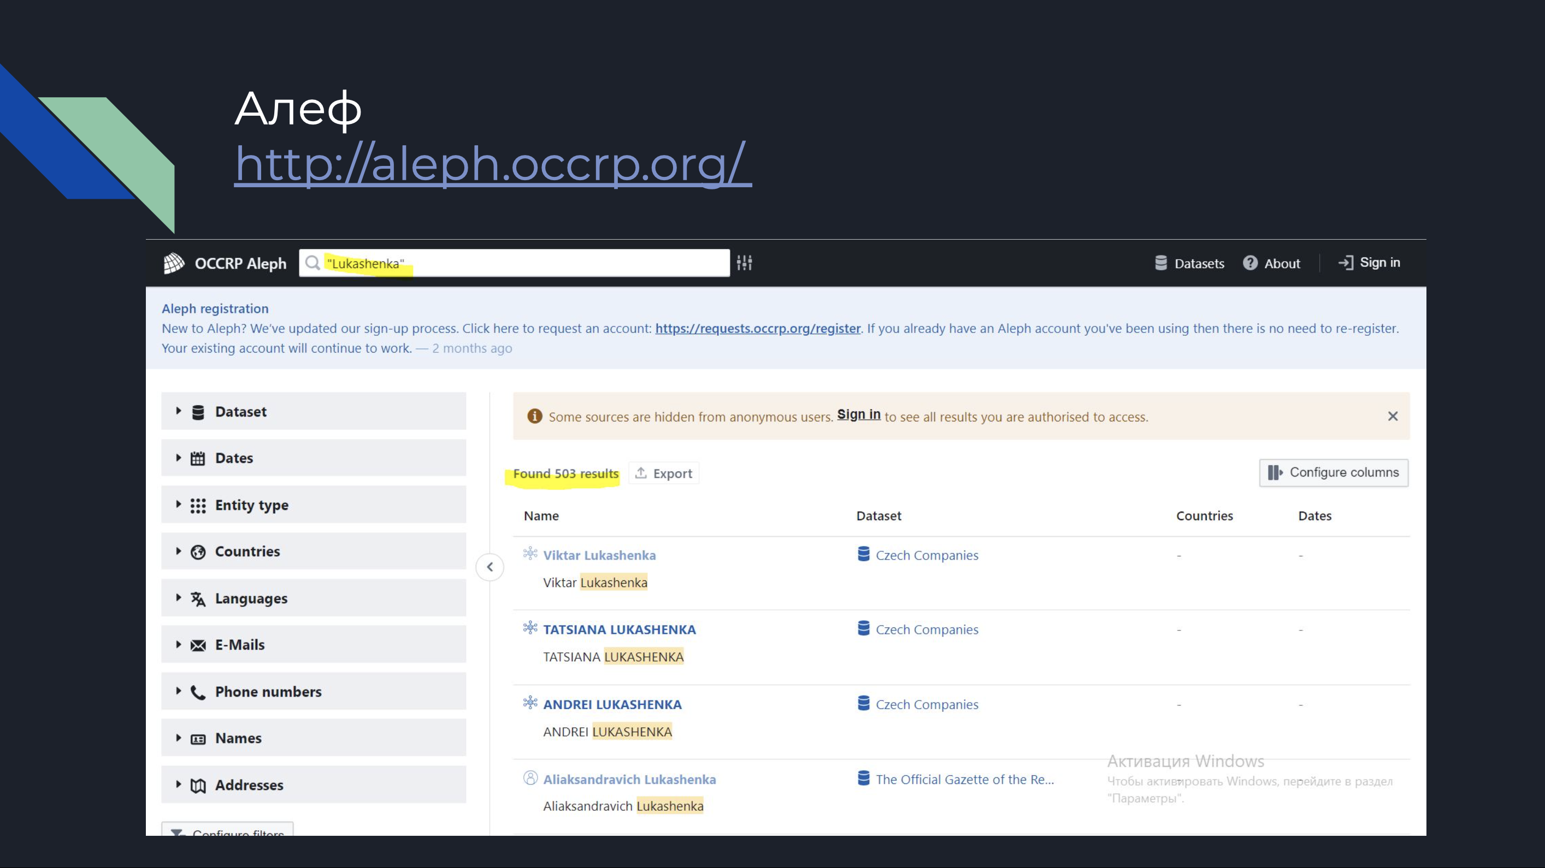
Task: Click the About question mark icon
Action: click(x=1250, y=263)
